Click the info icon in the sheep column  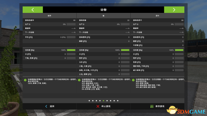pyautogui.click(x=25, y=80)
